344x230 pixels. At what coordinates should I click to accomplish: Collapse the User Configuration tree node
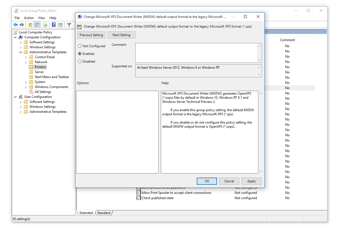(x=15, y=97)
